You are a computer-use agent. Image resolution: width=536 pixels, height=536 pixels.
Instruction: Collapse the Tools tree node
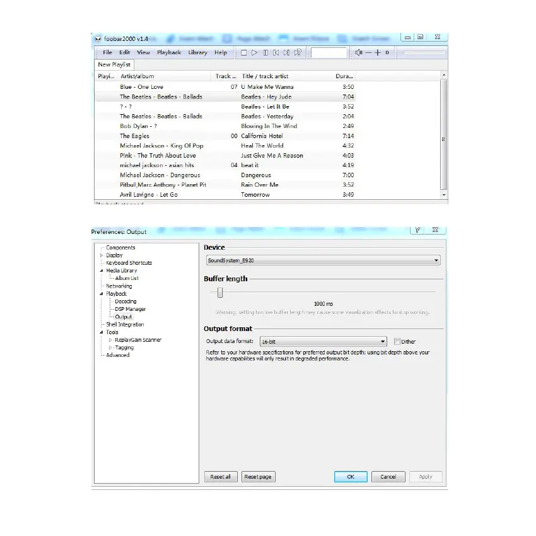click(102, 332)
